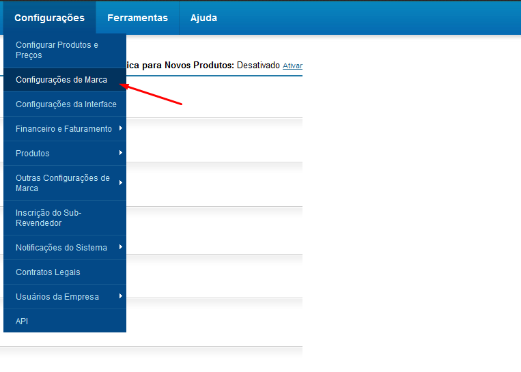Select Outras Configurações de Marca label

63,183
